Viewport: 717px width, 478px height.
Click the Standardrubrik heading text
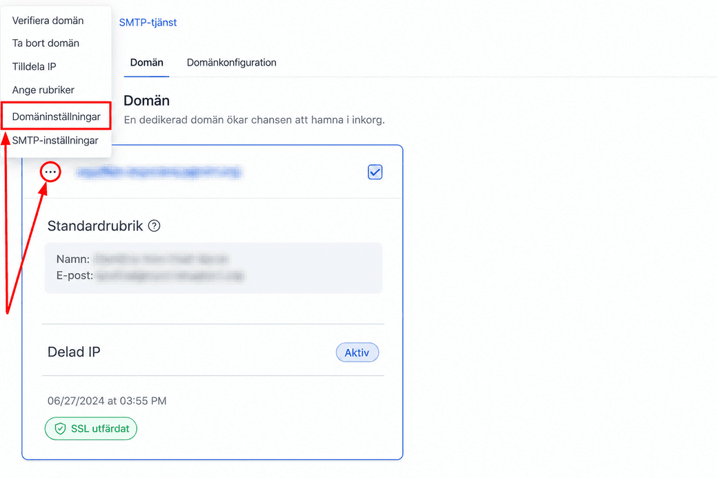click(x=95, y=226)
